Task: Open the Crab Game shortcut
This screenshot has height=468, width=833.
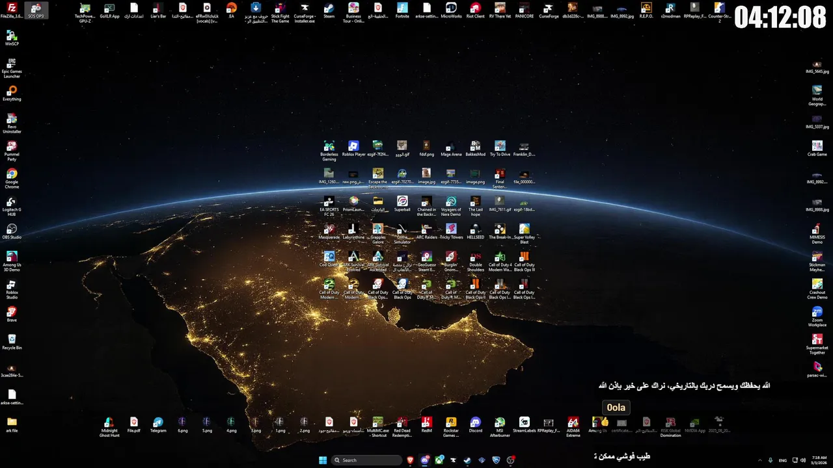Action: pos(817,149)
